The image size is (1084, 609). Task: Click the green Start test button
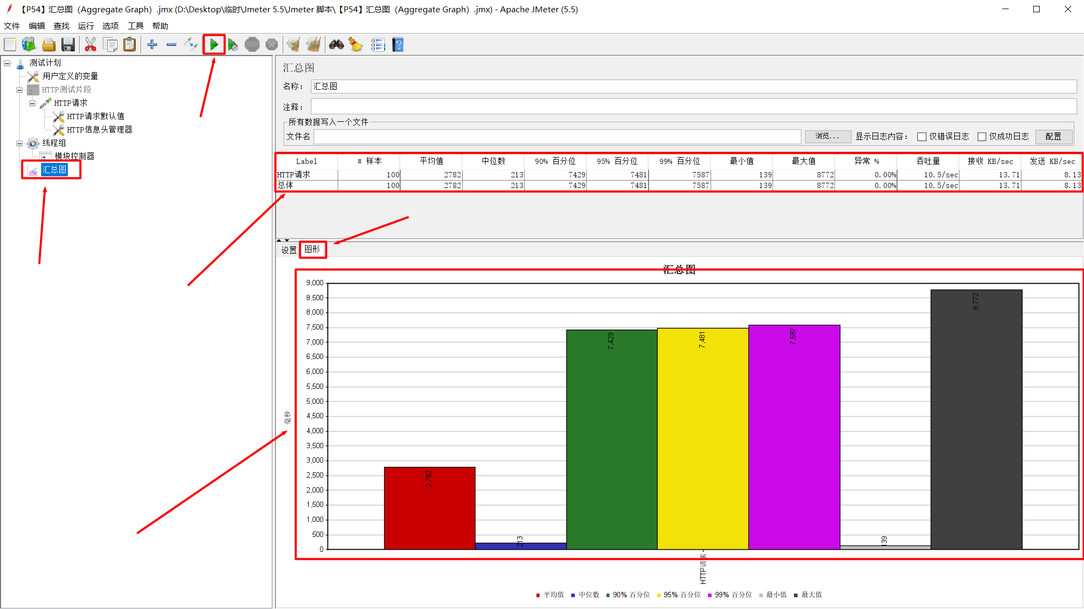click(214, 44)
